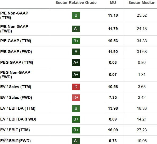
Task: Select the D+ grade badge for EV / Sales (FWD)
Action: coord(76,98)
